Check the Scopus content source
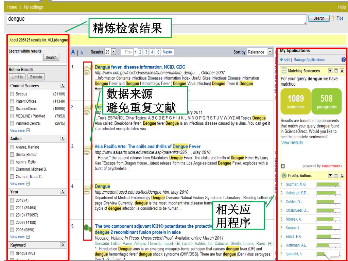This screenshot has width=348, height=261. (x=12, y=94)
